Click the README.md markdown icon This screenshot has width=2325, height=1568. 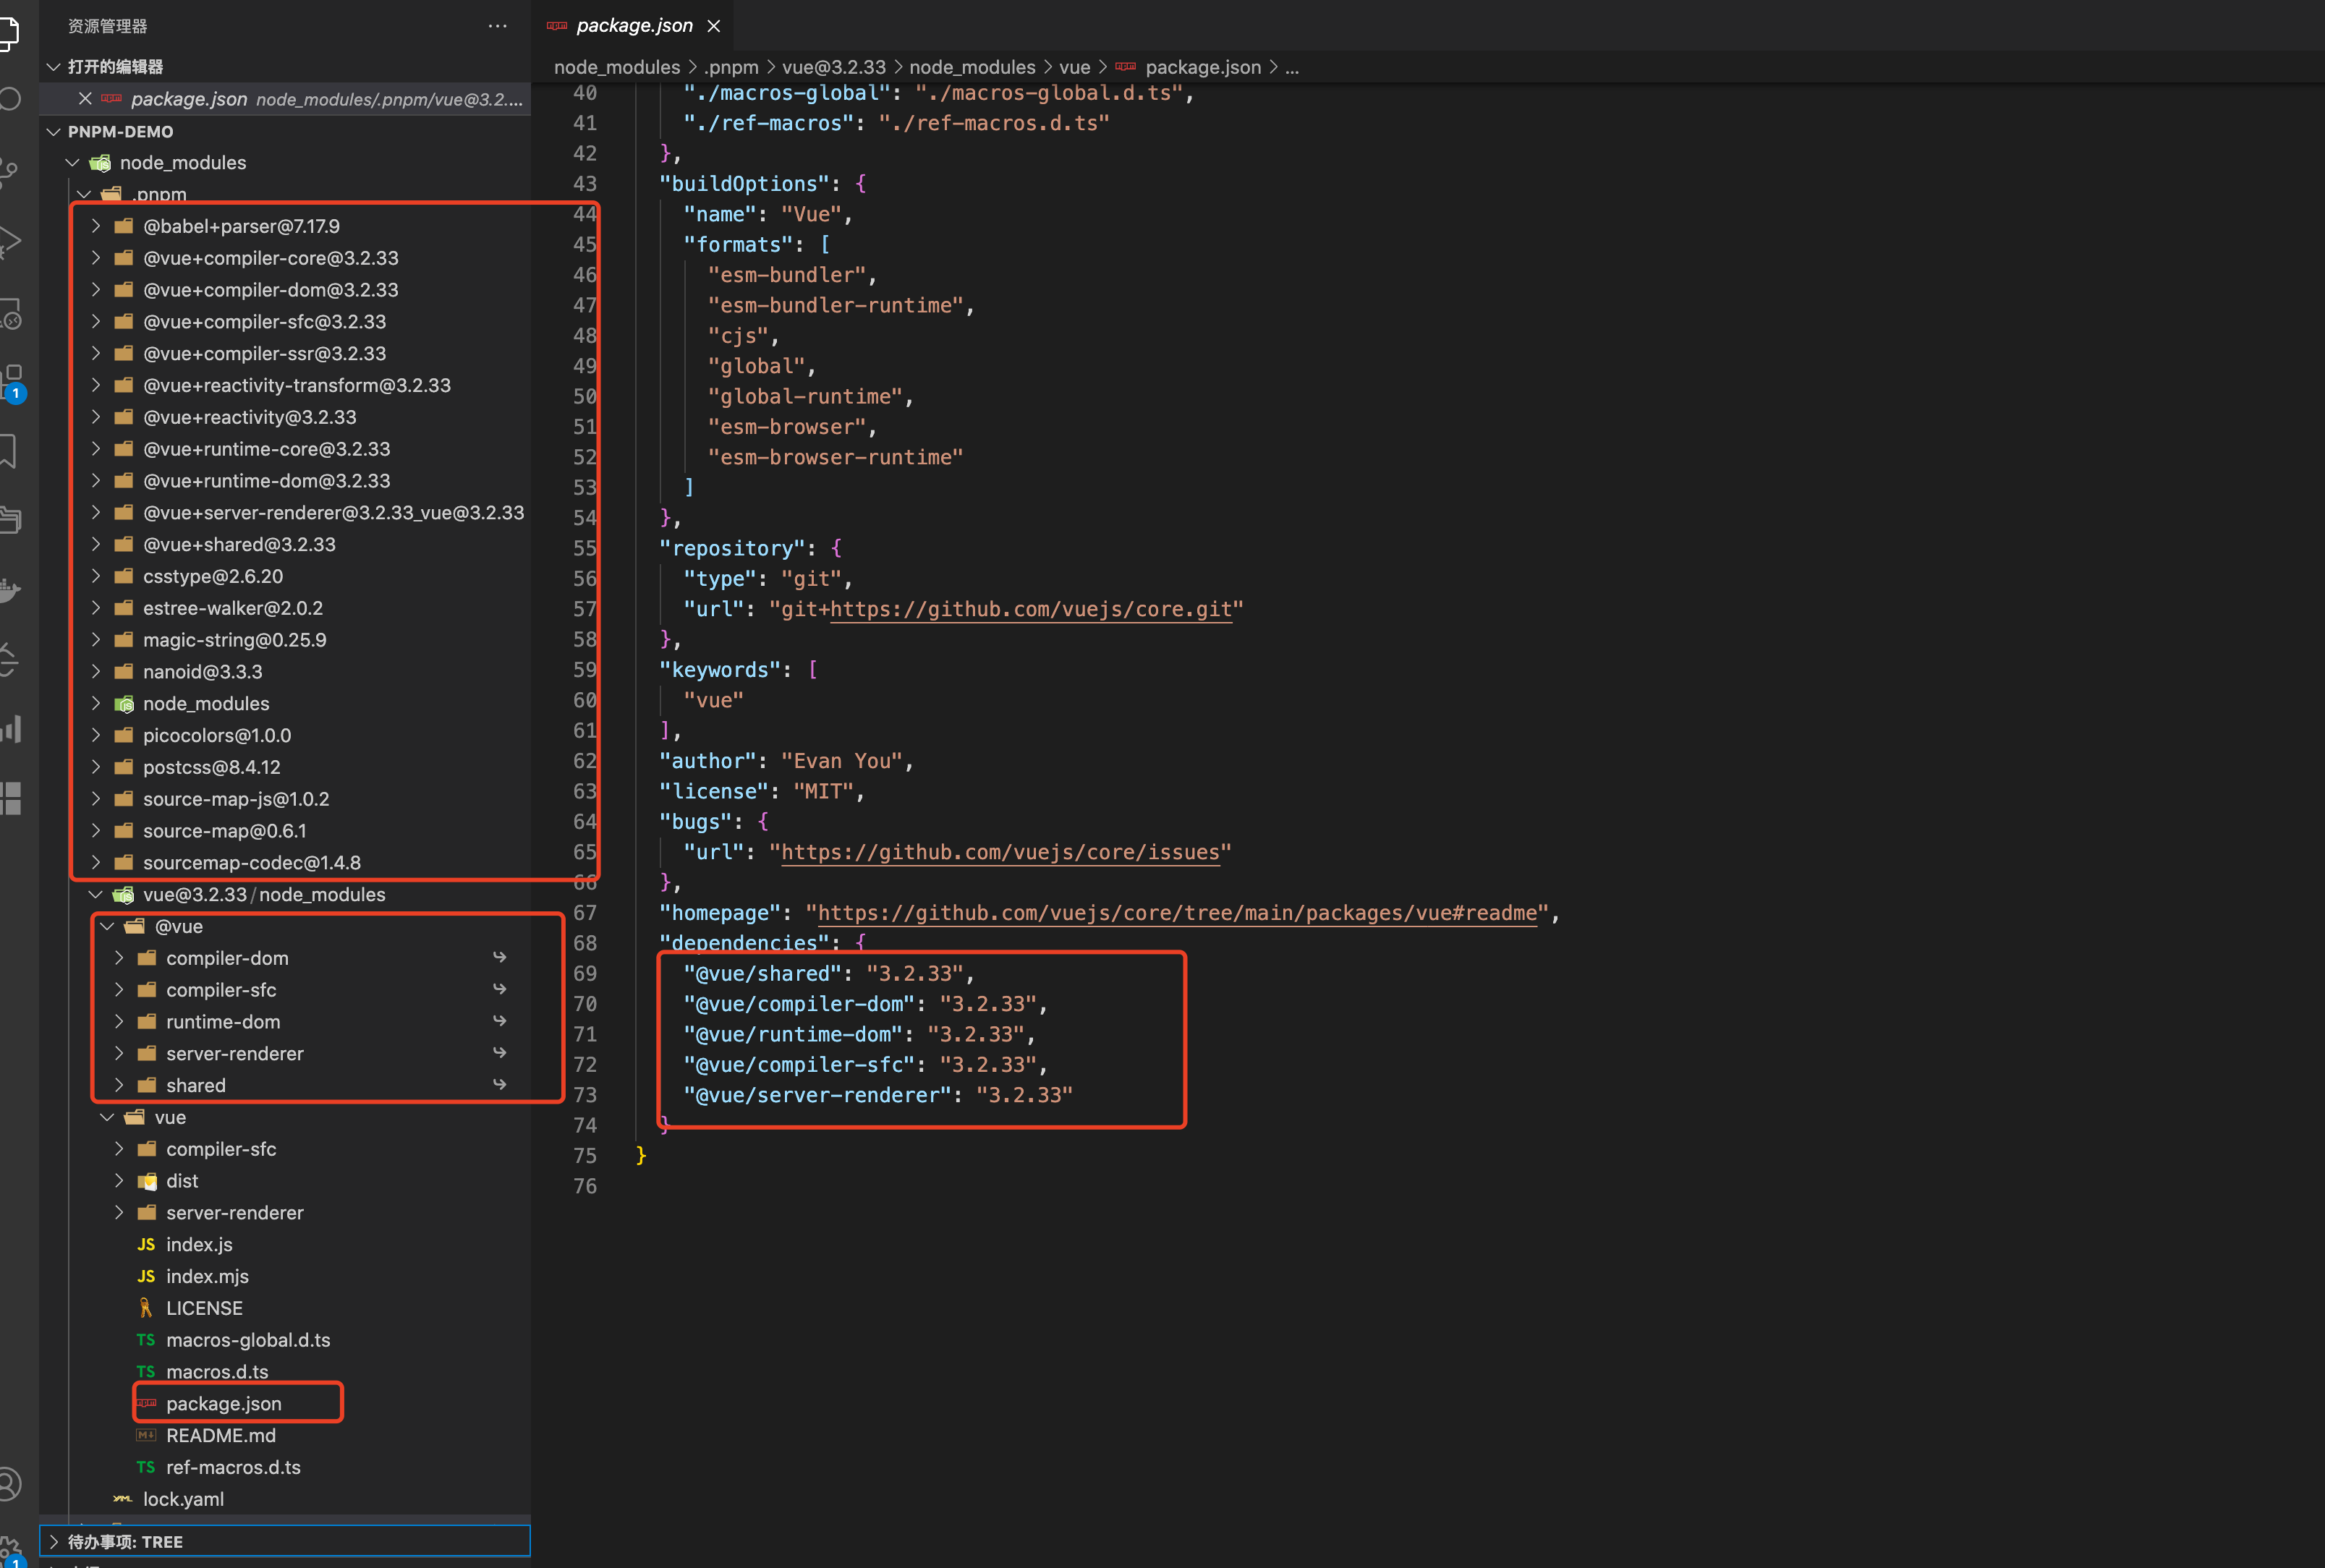click(x=146, y=1435)
